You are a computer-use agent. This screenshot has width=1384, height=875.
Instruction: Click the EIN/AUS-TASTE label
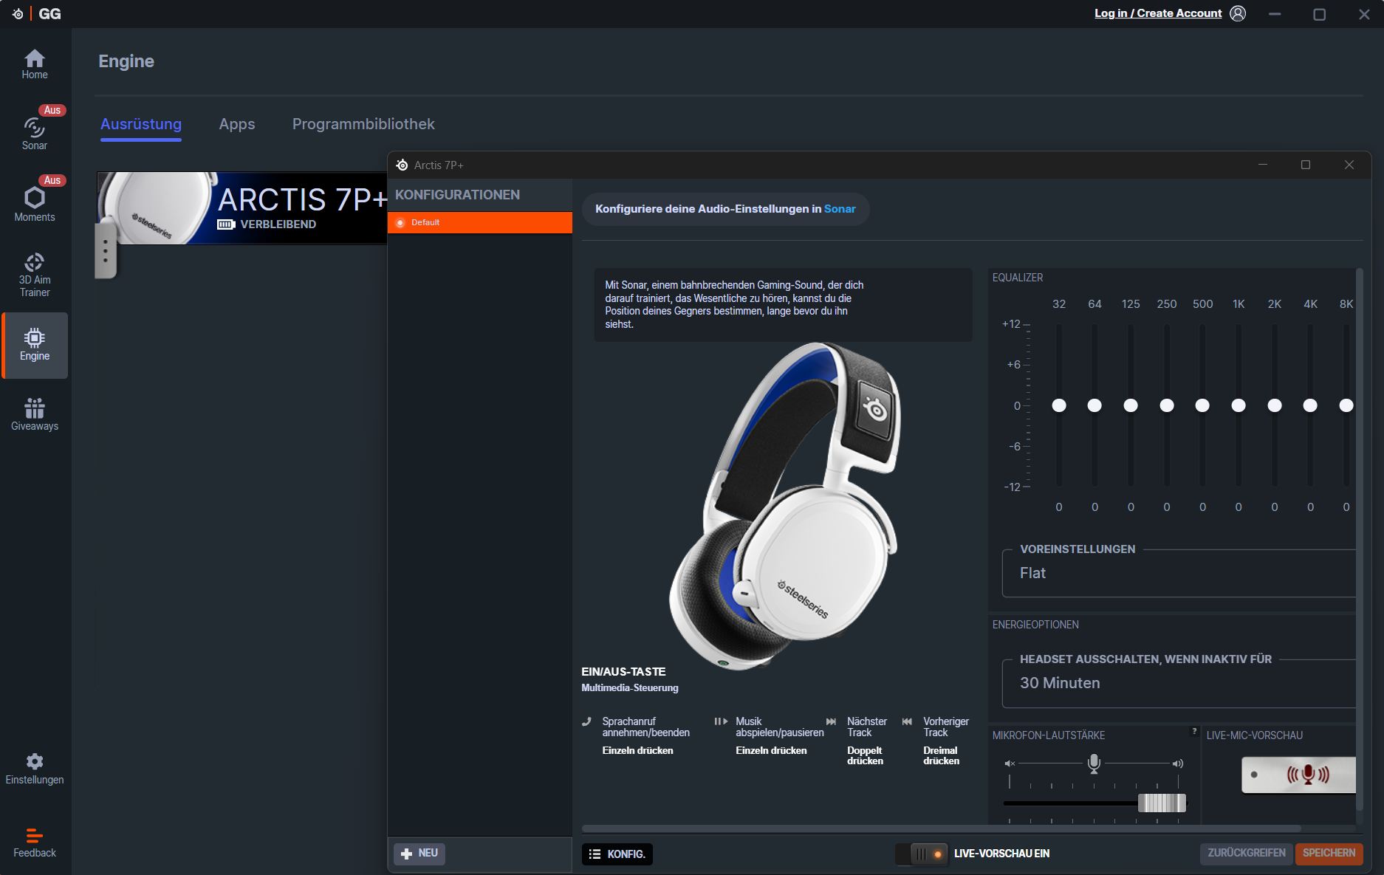623,672
